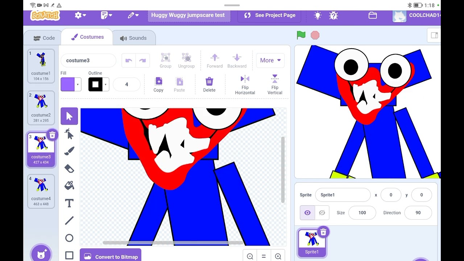Click the sprite Direction field

tap(418, 213)
